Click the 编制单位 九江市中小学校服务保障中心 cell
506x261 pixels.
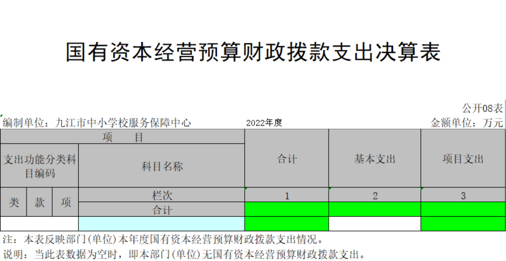[97, 123]
